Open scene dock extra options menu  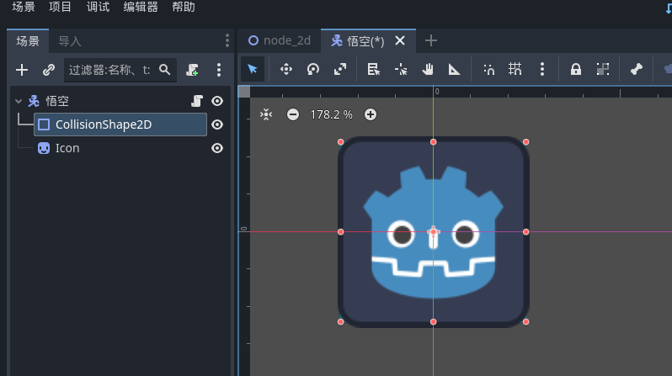[219, 70]
